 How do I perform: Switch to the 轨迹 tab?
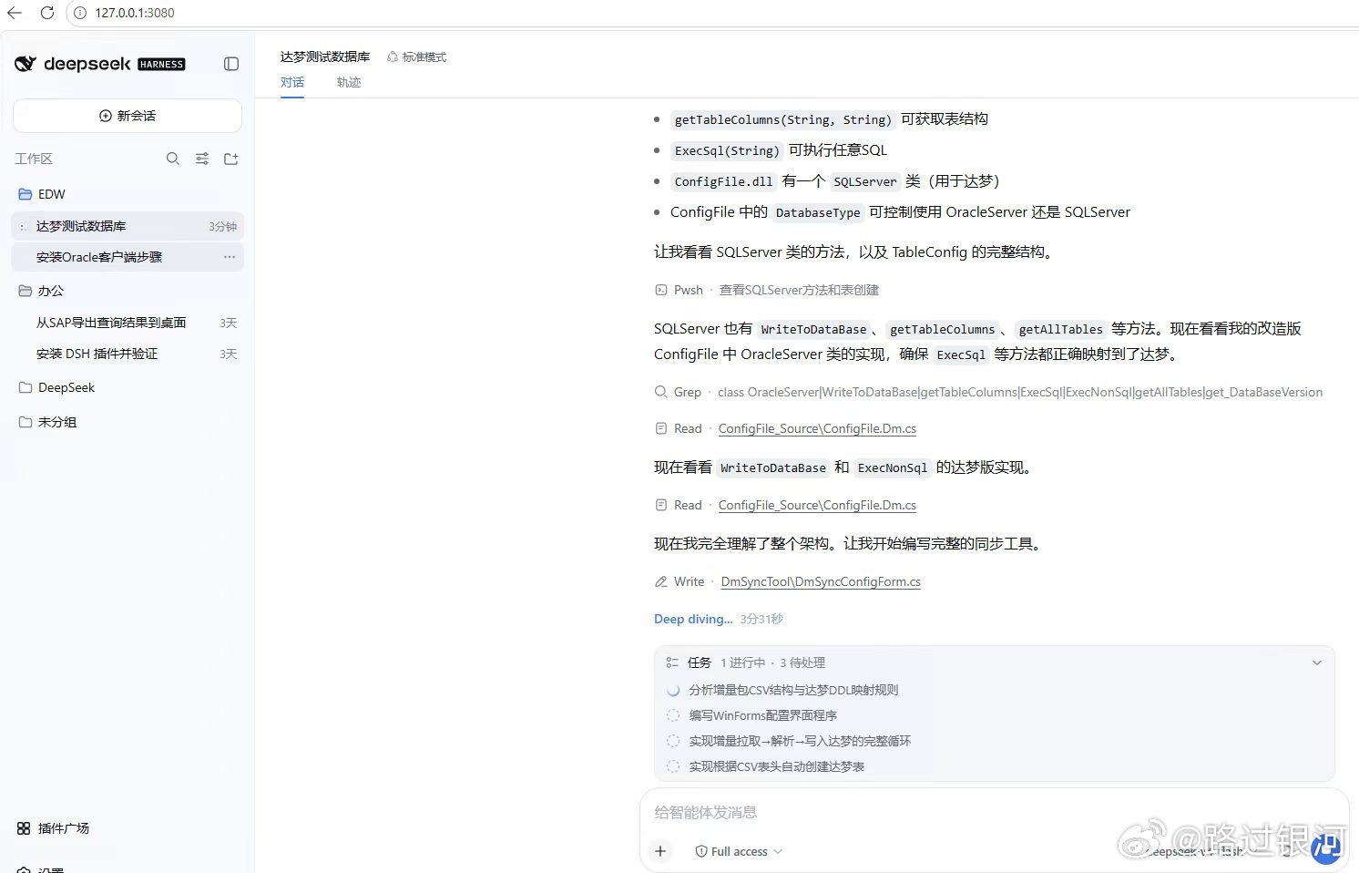coord(349,82)
